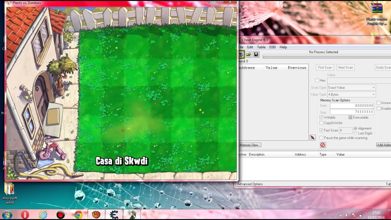The height and width of the screenshot is (220, 391).
Task: Toggle the Executable checkbox
Action: click(350, 117)
